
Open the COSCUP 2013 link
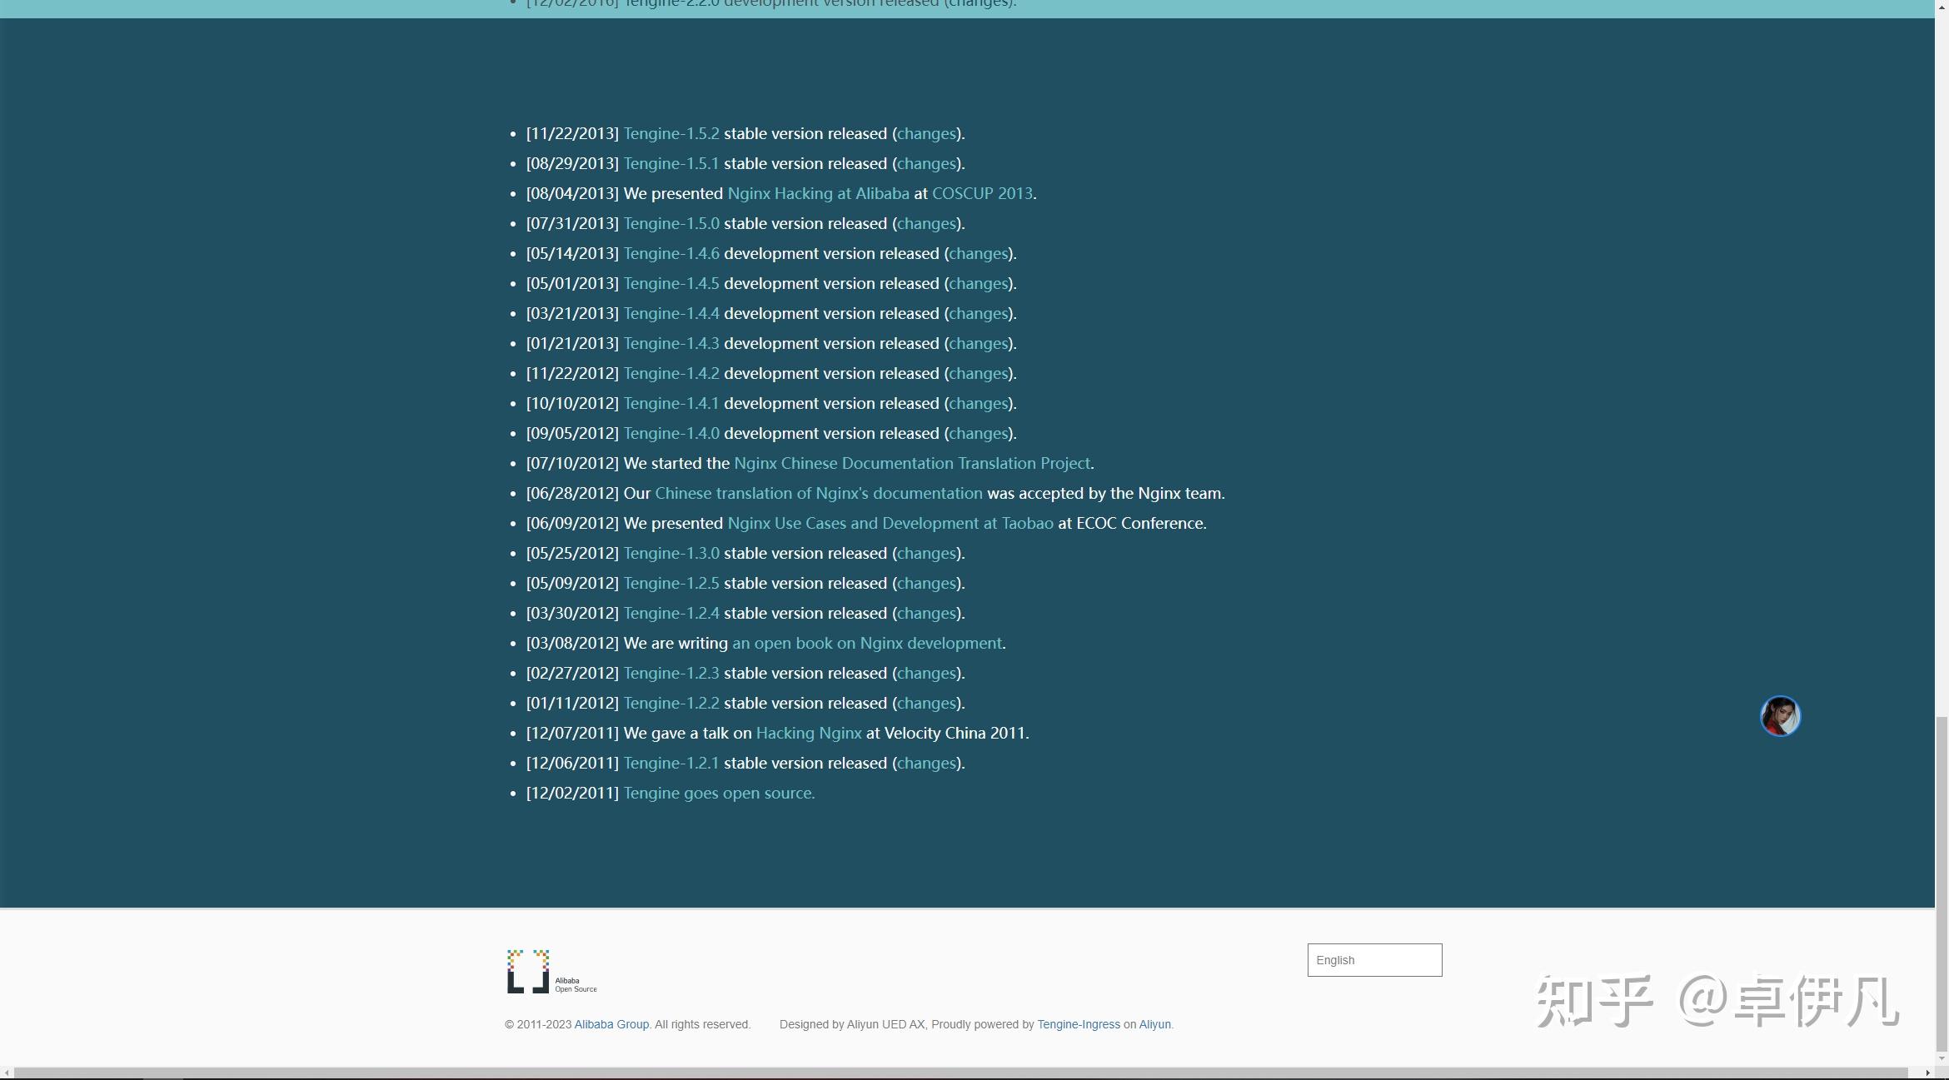click(x=981, y=194)
